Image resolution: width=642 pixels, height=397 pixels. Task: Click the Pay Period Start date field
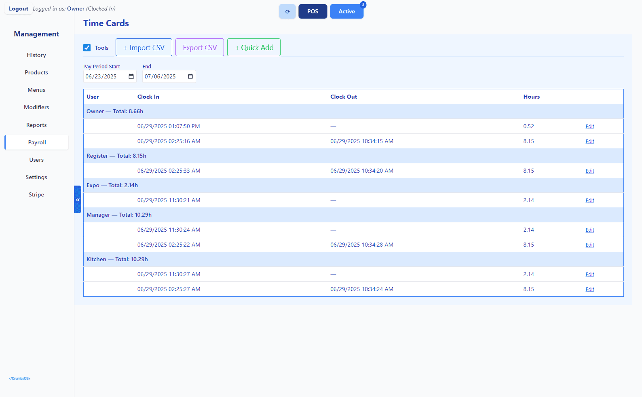[104, 76]
